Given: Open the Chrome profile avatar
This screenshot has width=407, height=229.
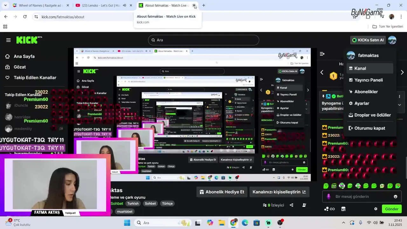Looking at the screenshot, I should (x=392, y=17).
